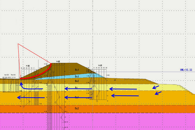Click the 7.00 depth value of the left borehole
The height and width of the screenshot is (130, 195).
(x=40, y=104)
